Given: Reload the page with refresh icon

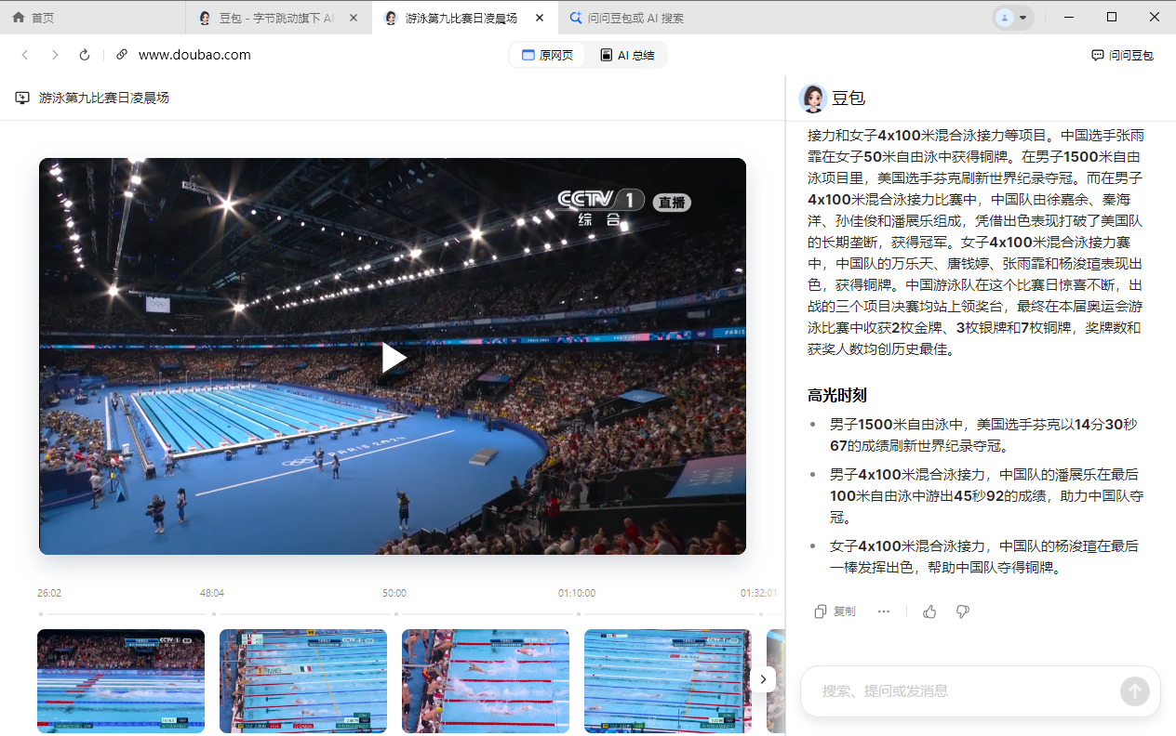Looking at the screenshot, I should pyautogui.click(x=85, y=55).
